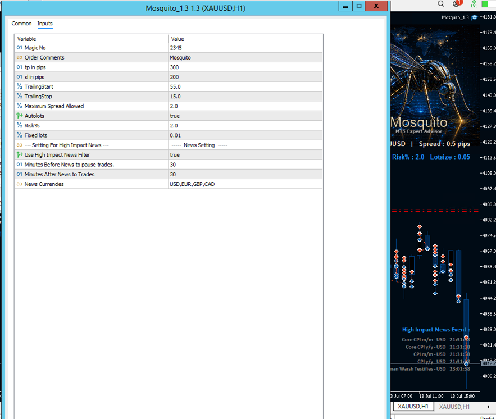Screen dimensions: 496x419
Task: Click the double-type icon beside Fixed lots
Action: point(19,135)
